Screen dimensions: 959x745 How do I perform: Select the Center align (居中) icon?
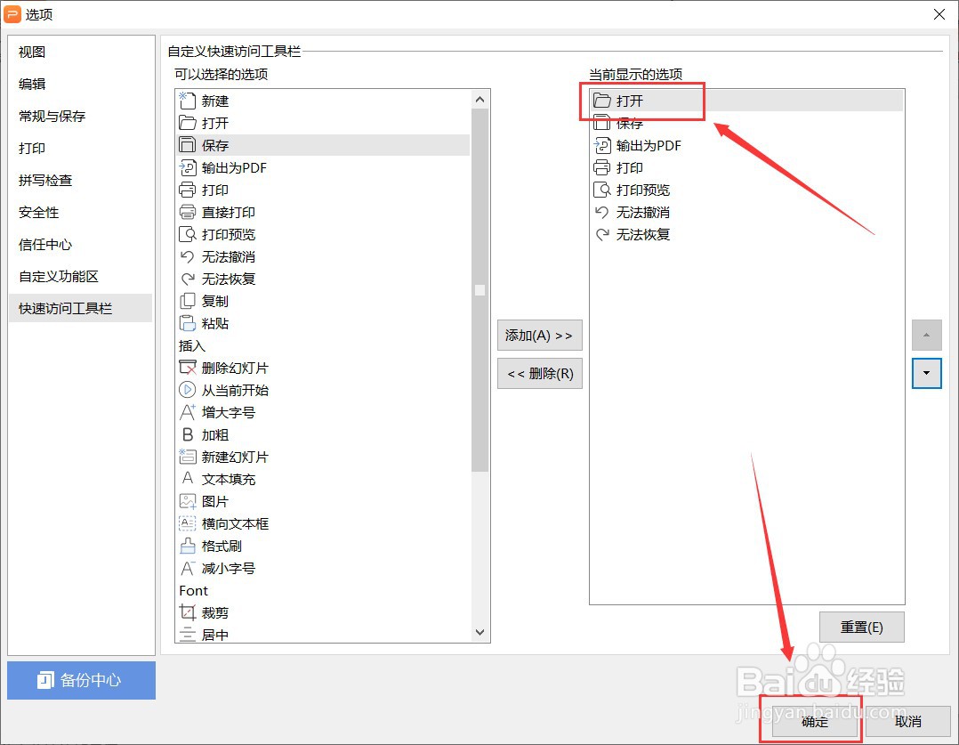coord(187,635)
